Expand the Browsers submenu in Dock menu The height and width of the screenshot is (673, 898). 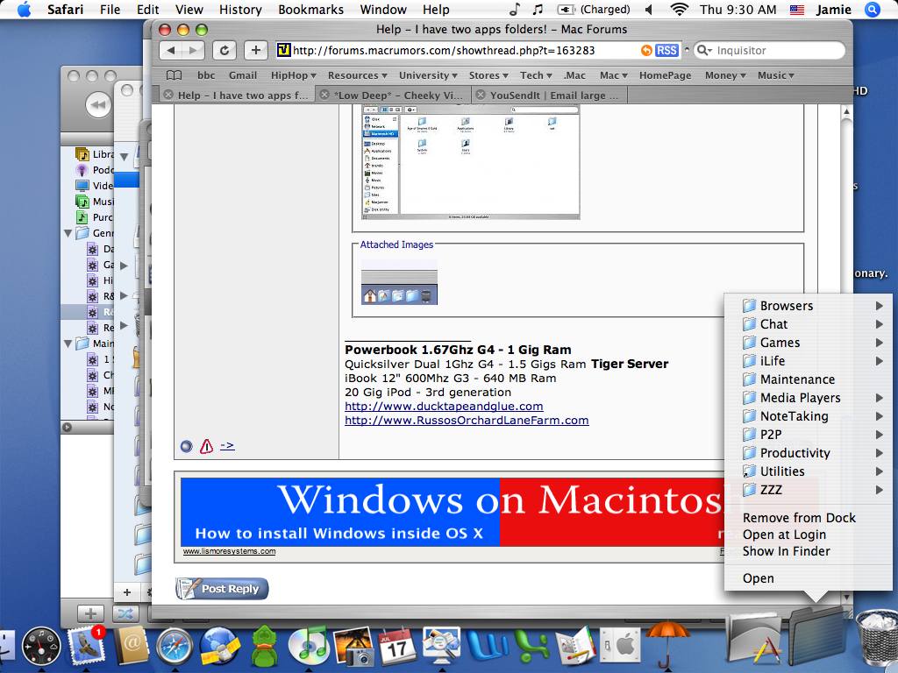(808, 306)
